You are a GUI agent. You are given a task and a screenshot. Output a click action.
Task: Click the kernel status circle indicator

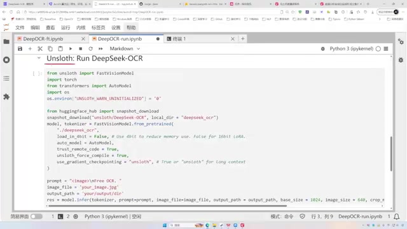point(378,48)
